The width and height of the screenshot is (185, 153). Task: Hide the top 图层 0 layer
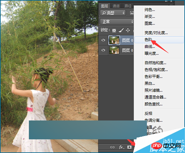pyautogui.click(x=103, y=40)
